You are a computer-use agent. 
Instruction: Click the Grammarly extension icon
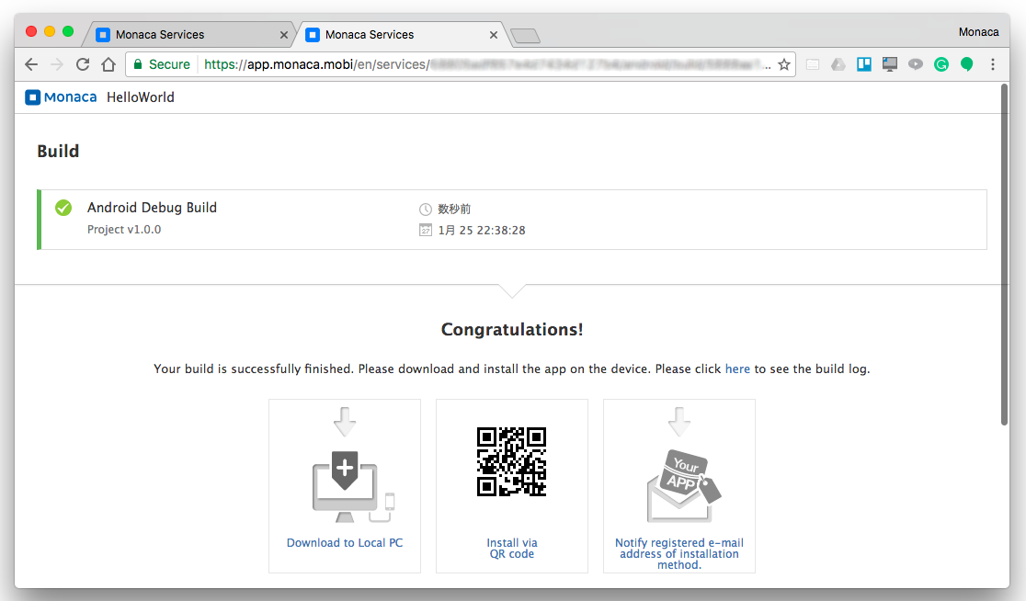pyautogui.click(x=941, y=64)
